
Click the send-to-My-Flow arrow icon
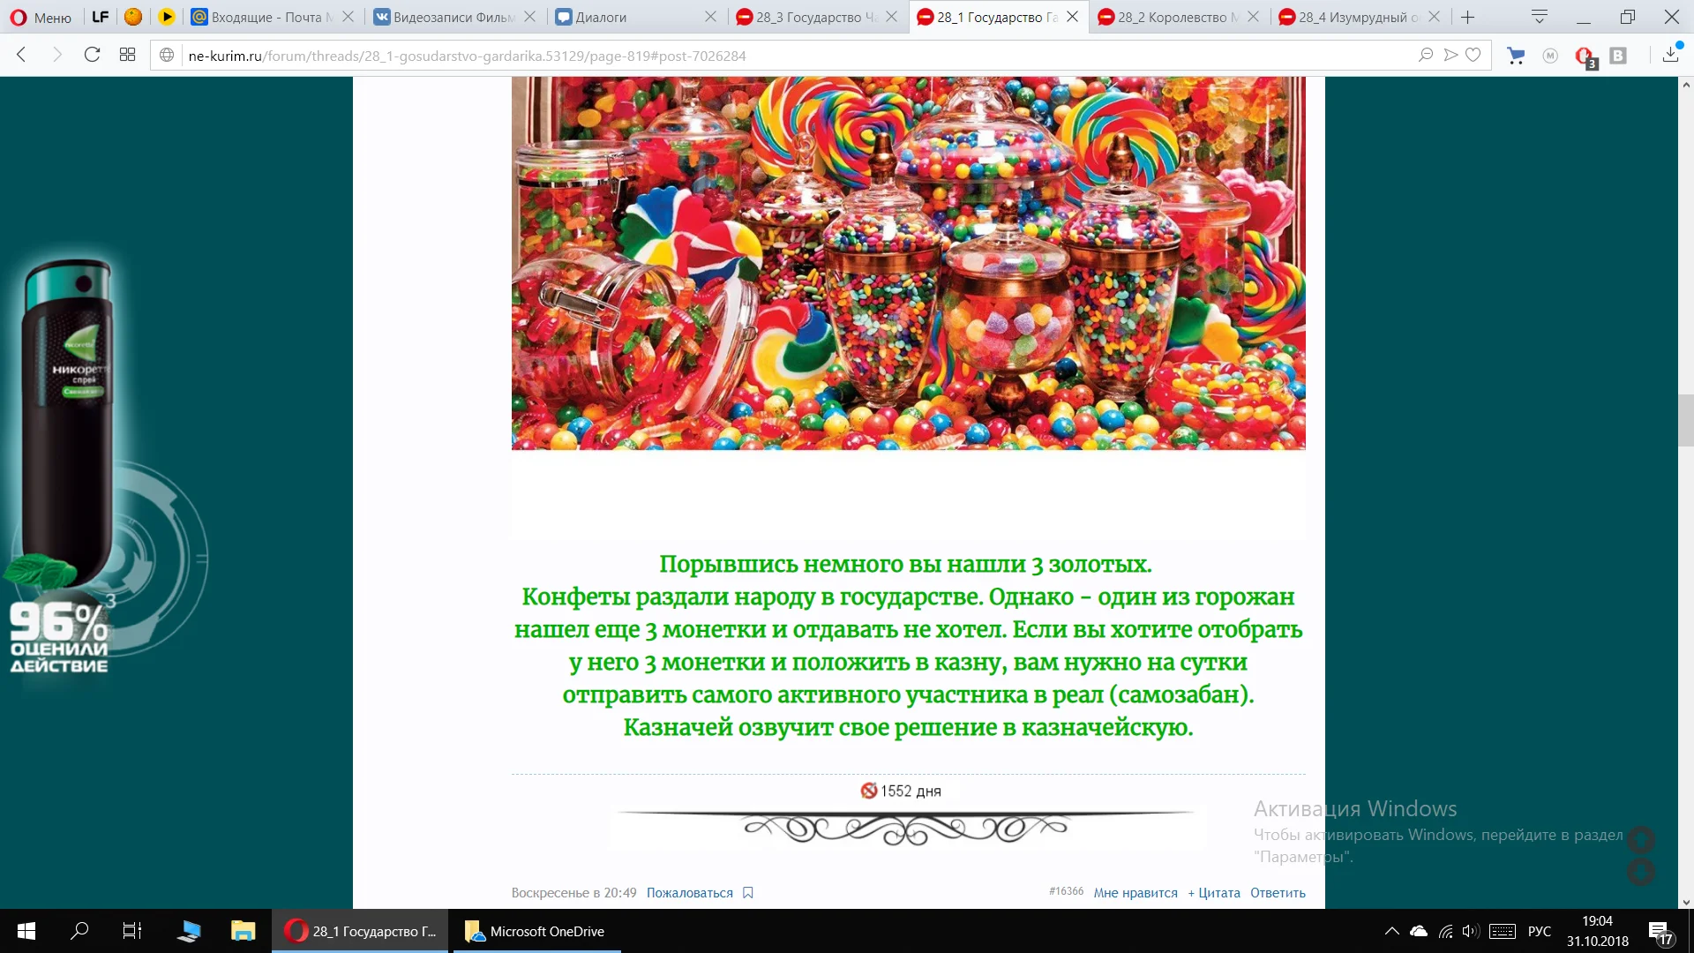click(x=1450, y=55)
